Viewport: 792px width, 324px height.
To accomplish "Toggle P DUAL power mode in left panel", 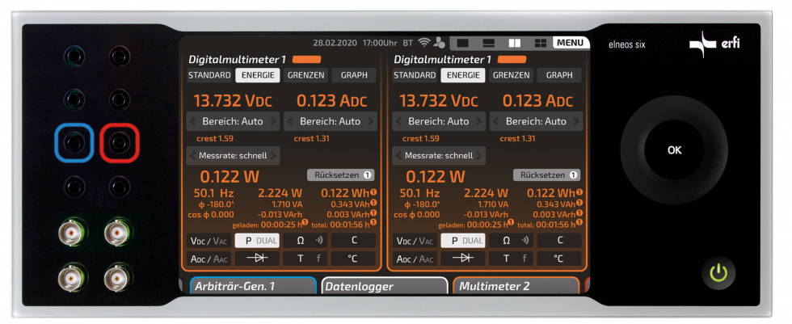I will point(258,241).
